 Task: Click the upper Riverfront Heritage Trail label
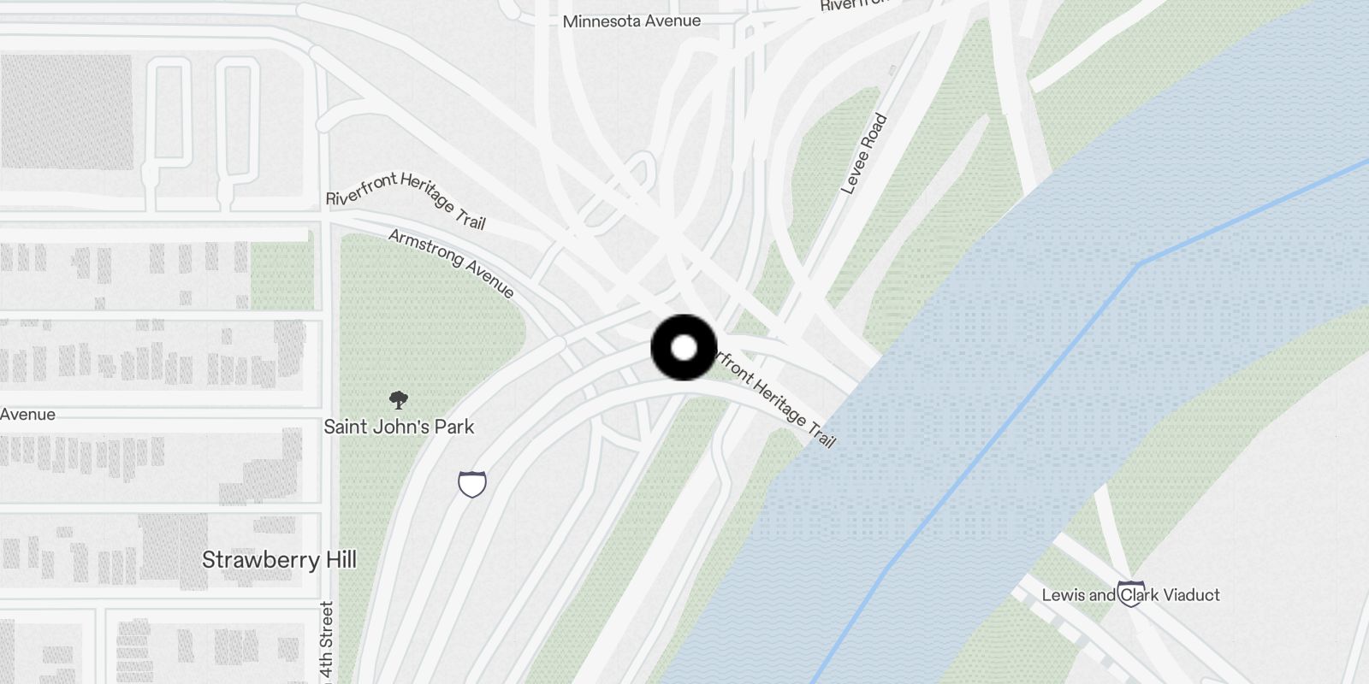click(x=406, y=200)
